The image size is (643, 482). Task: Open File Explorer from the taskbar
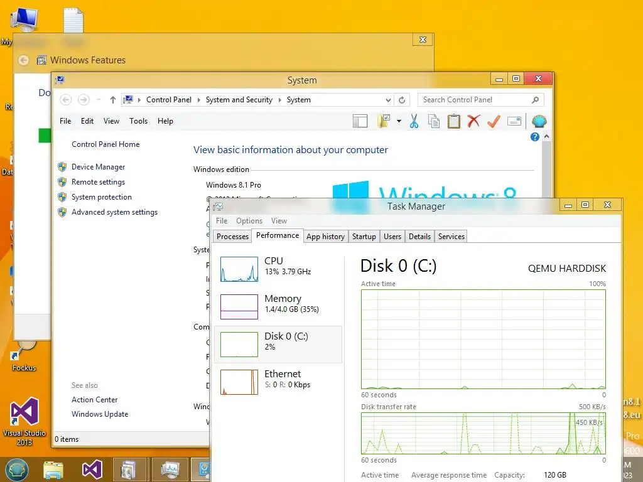tap(53, 469)
